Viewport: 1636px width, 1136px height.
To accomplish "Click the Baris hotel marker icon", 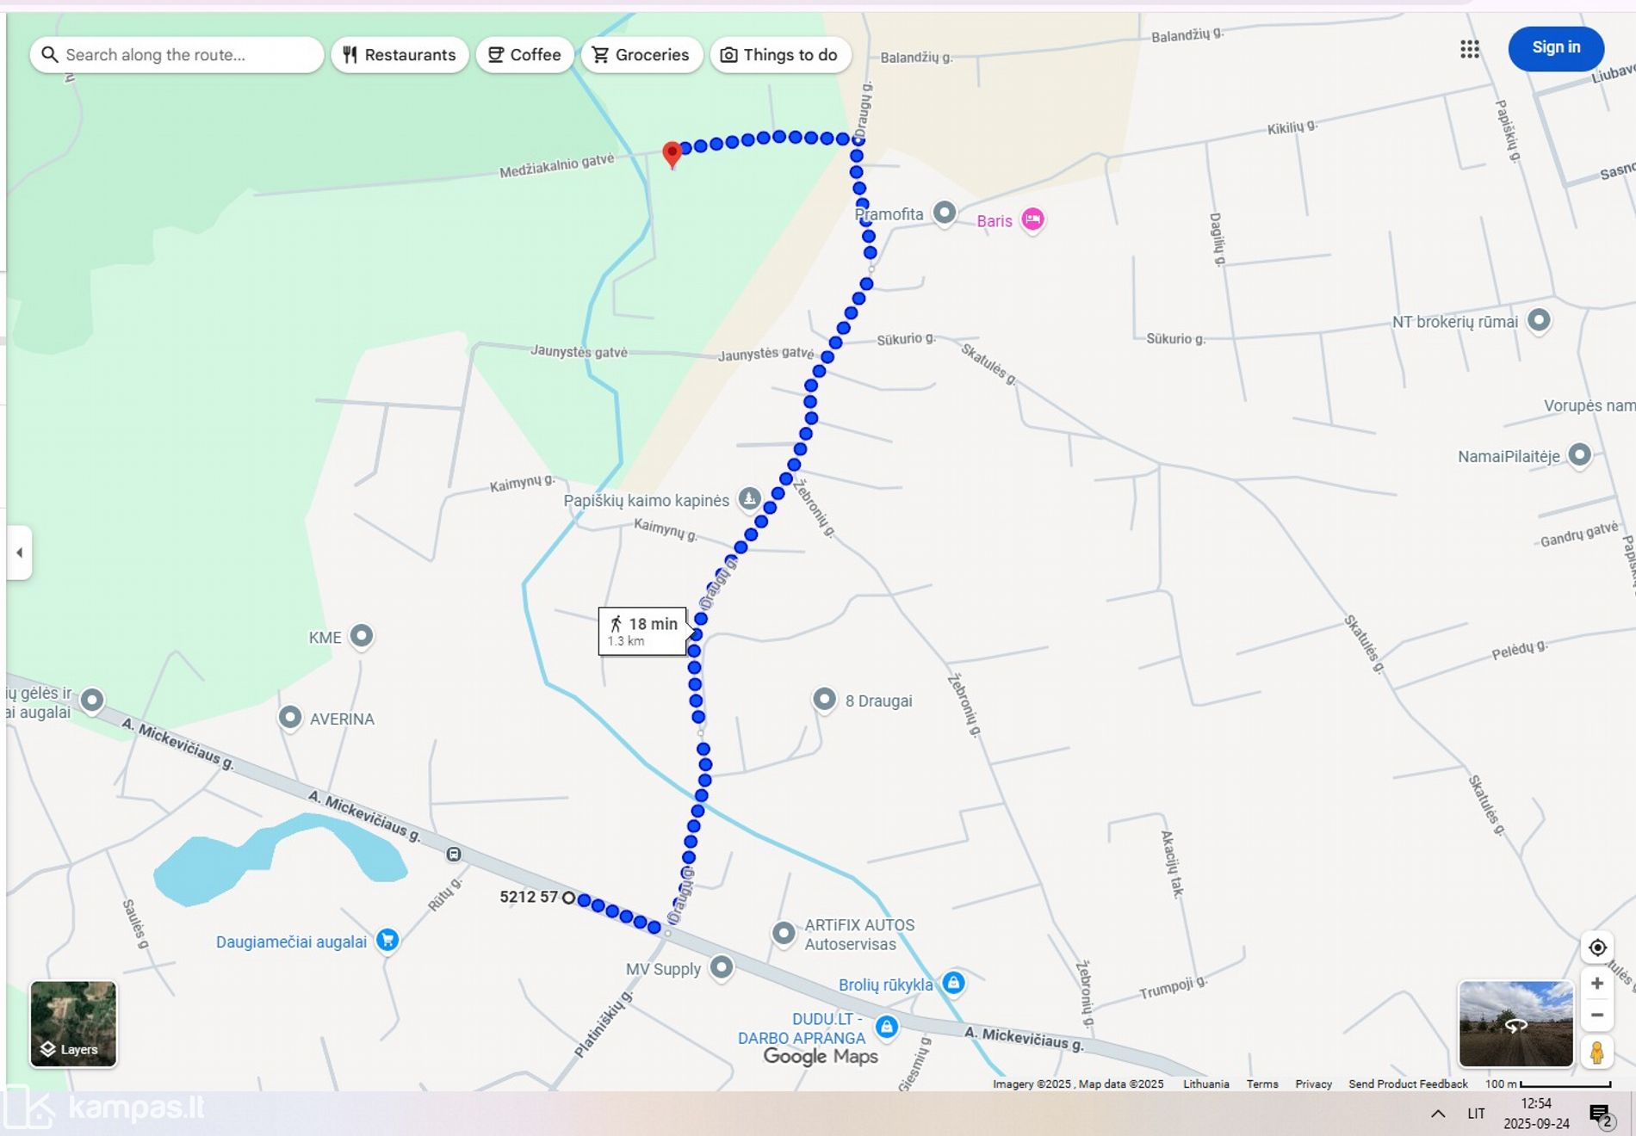I will click(x=1032, y=220).
